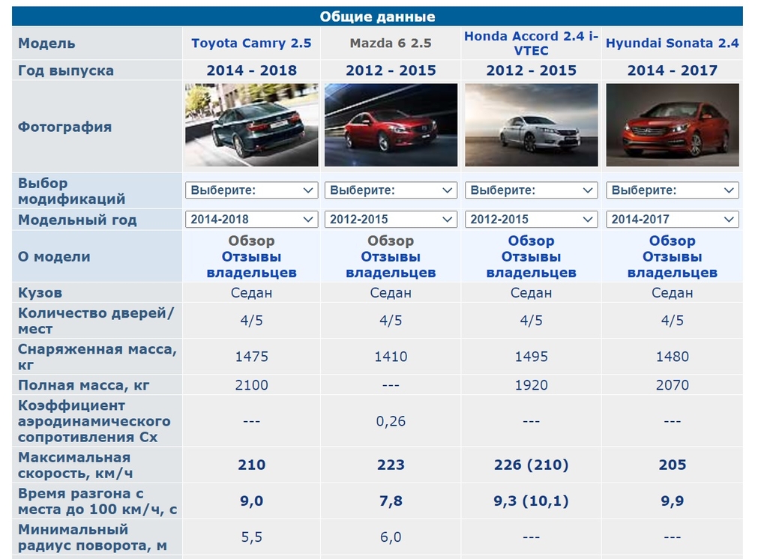Click Hyundai curb weight value 1480
The width and height of the screenshot is (767, 559).
673,357
